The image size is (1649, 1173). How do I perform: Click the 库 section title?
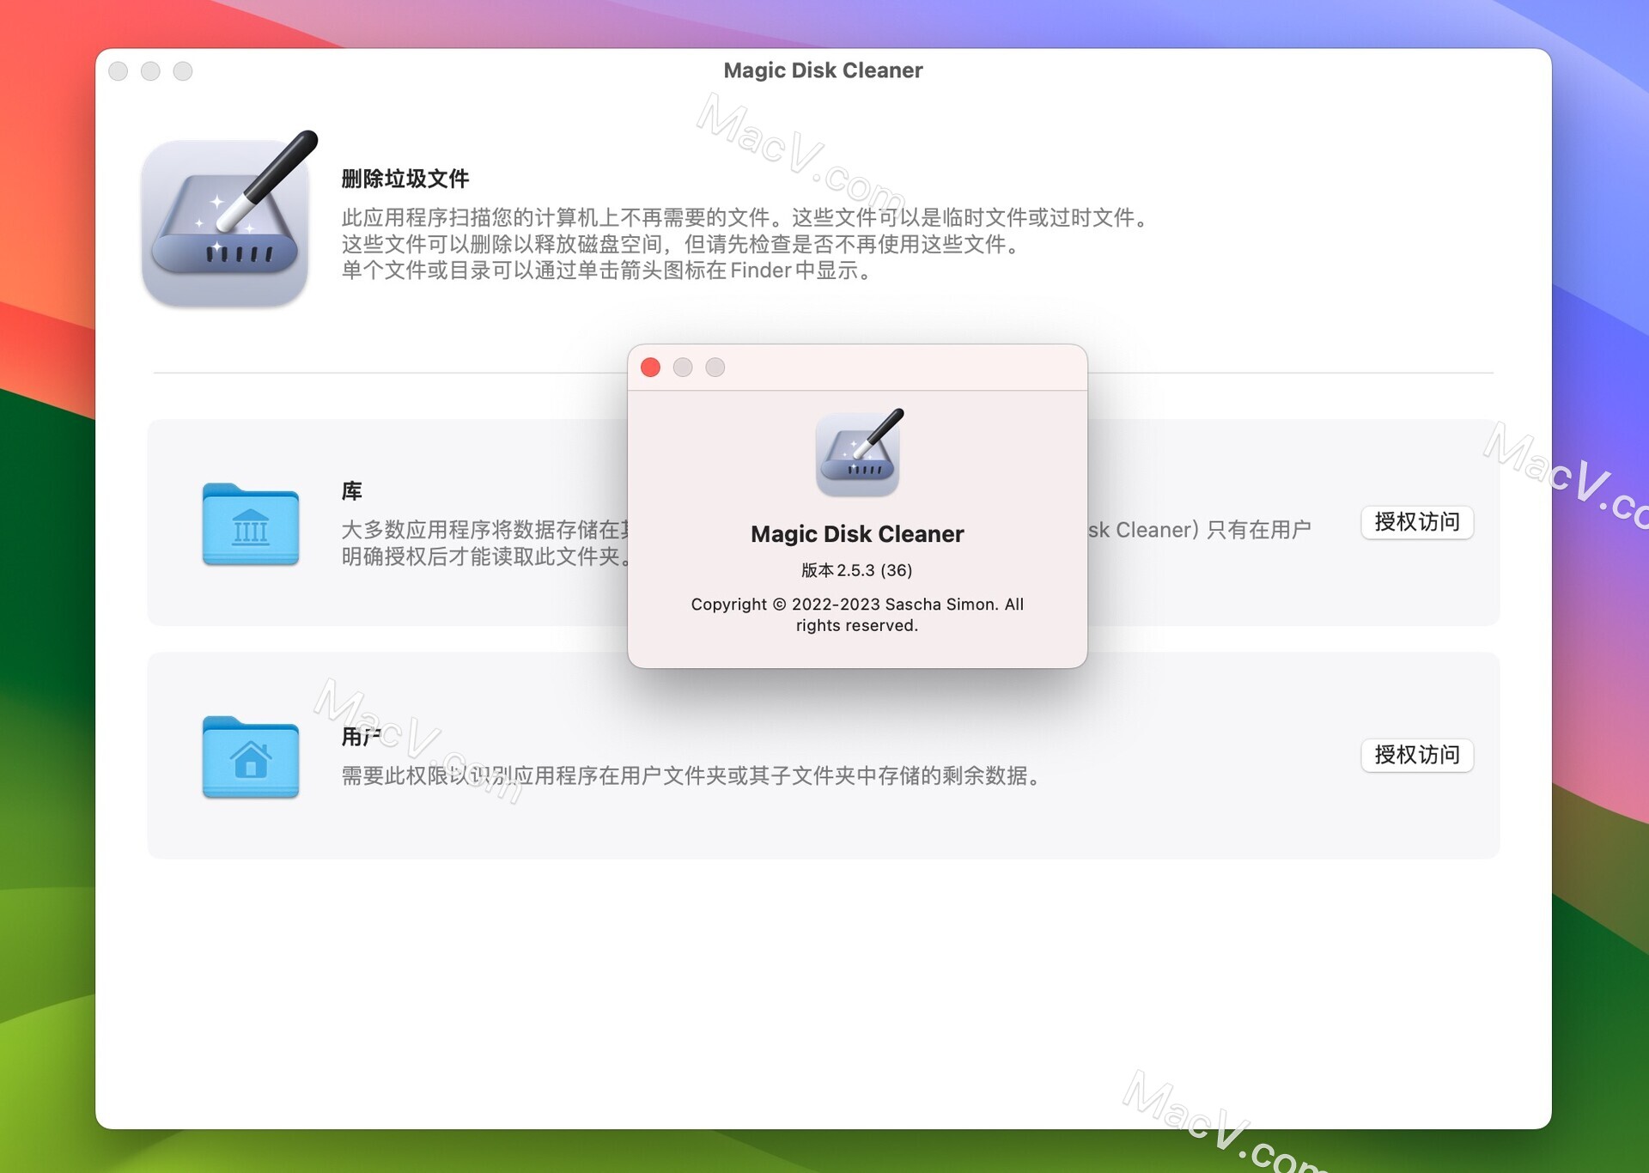[x=352, y=491]
